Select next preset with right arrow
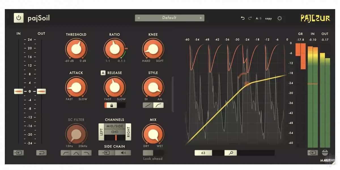Viewport: 340px width, 170px height. coord(201,18)
